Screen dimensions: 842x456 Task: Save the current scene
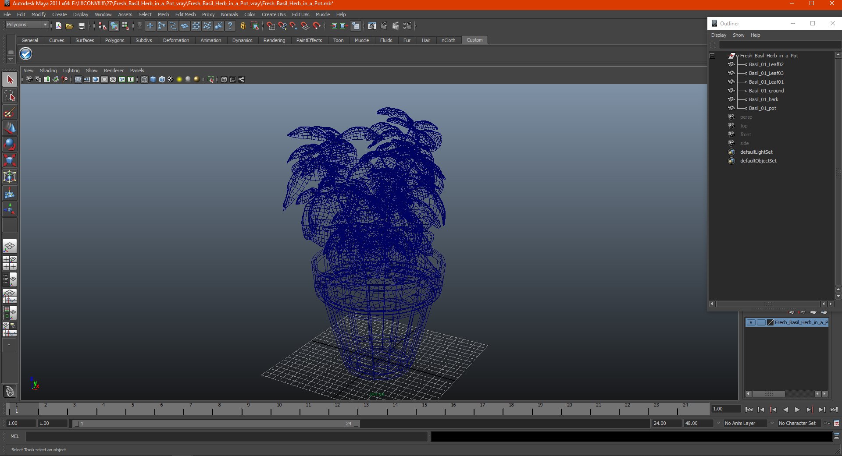point(81,26)
